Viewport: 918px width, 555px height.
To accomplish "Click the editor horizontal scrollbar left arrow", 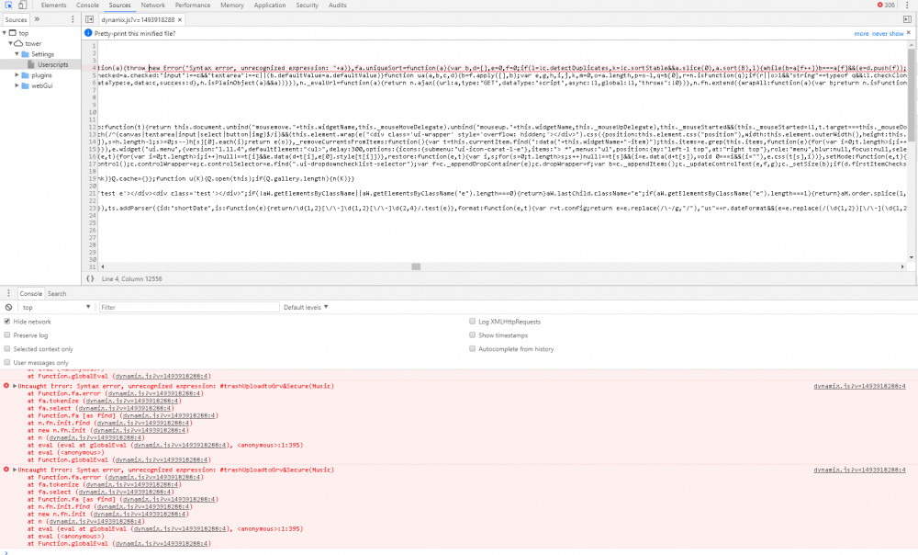I will (x=103, y=266).
